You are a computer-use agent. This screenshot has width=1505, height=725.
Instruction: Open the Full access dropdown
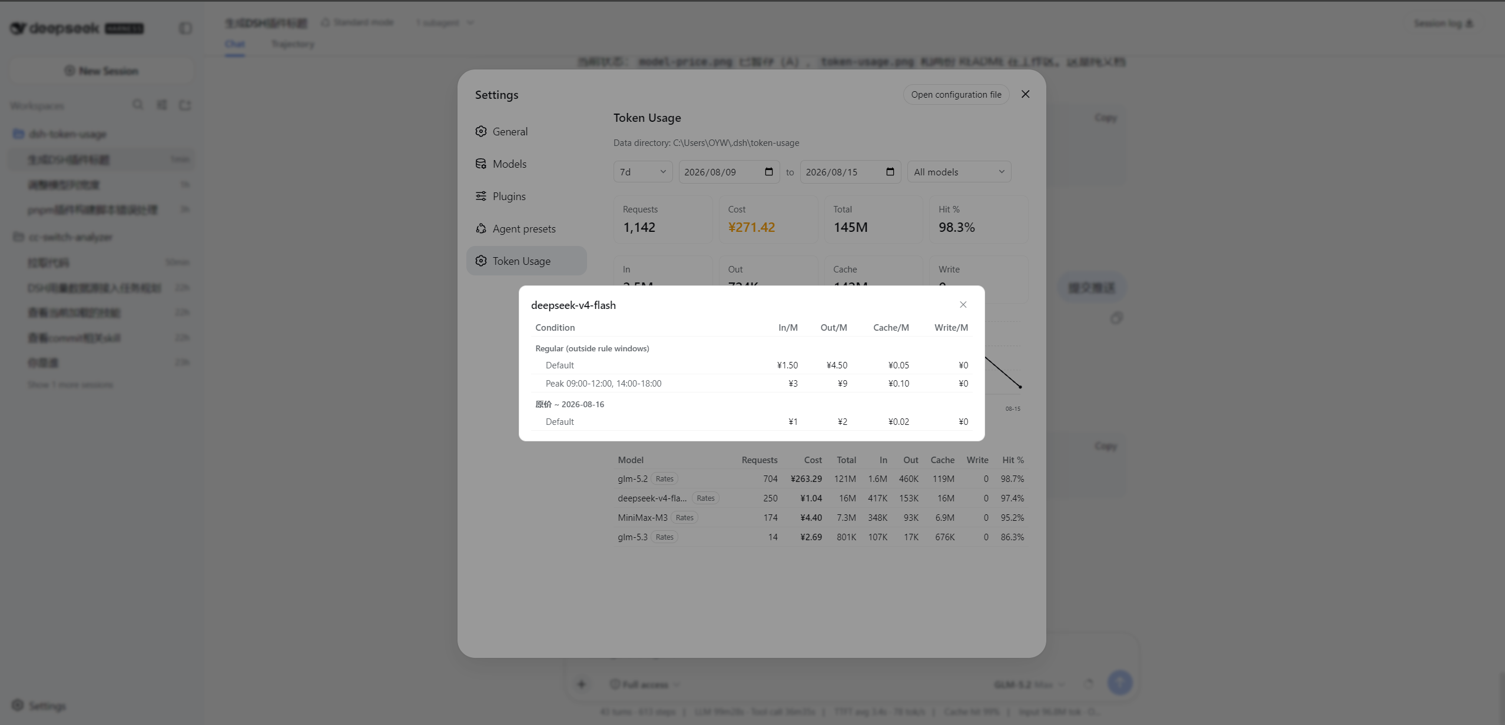click(644, 684)
